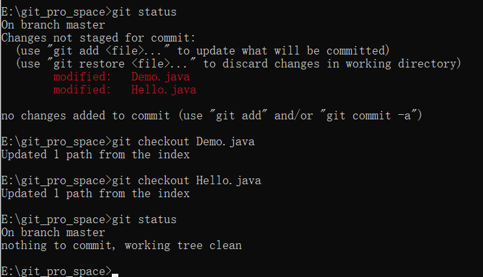The width and height of the screenshot is (483, 277).
Task: Click the first red 'modified:' label
Action: pyautogui.click(x=82, y=77)
